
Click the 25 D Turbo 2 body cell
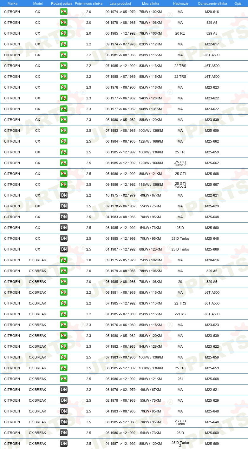(180, 444)
